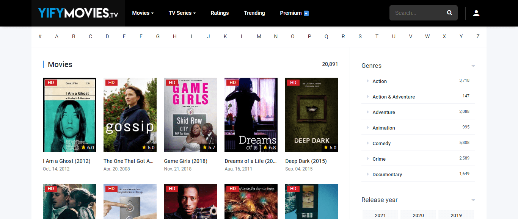Click the arrow beside Comedy genre
The width and height of the screenshot is (518, 219).
coord(368,143)
